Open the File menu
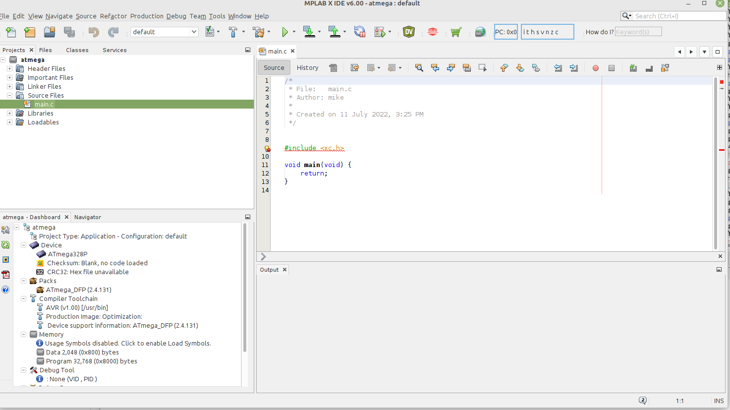Screen dimensions: 730x410 point(4,16)
